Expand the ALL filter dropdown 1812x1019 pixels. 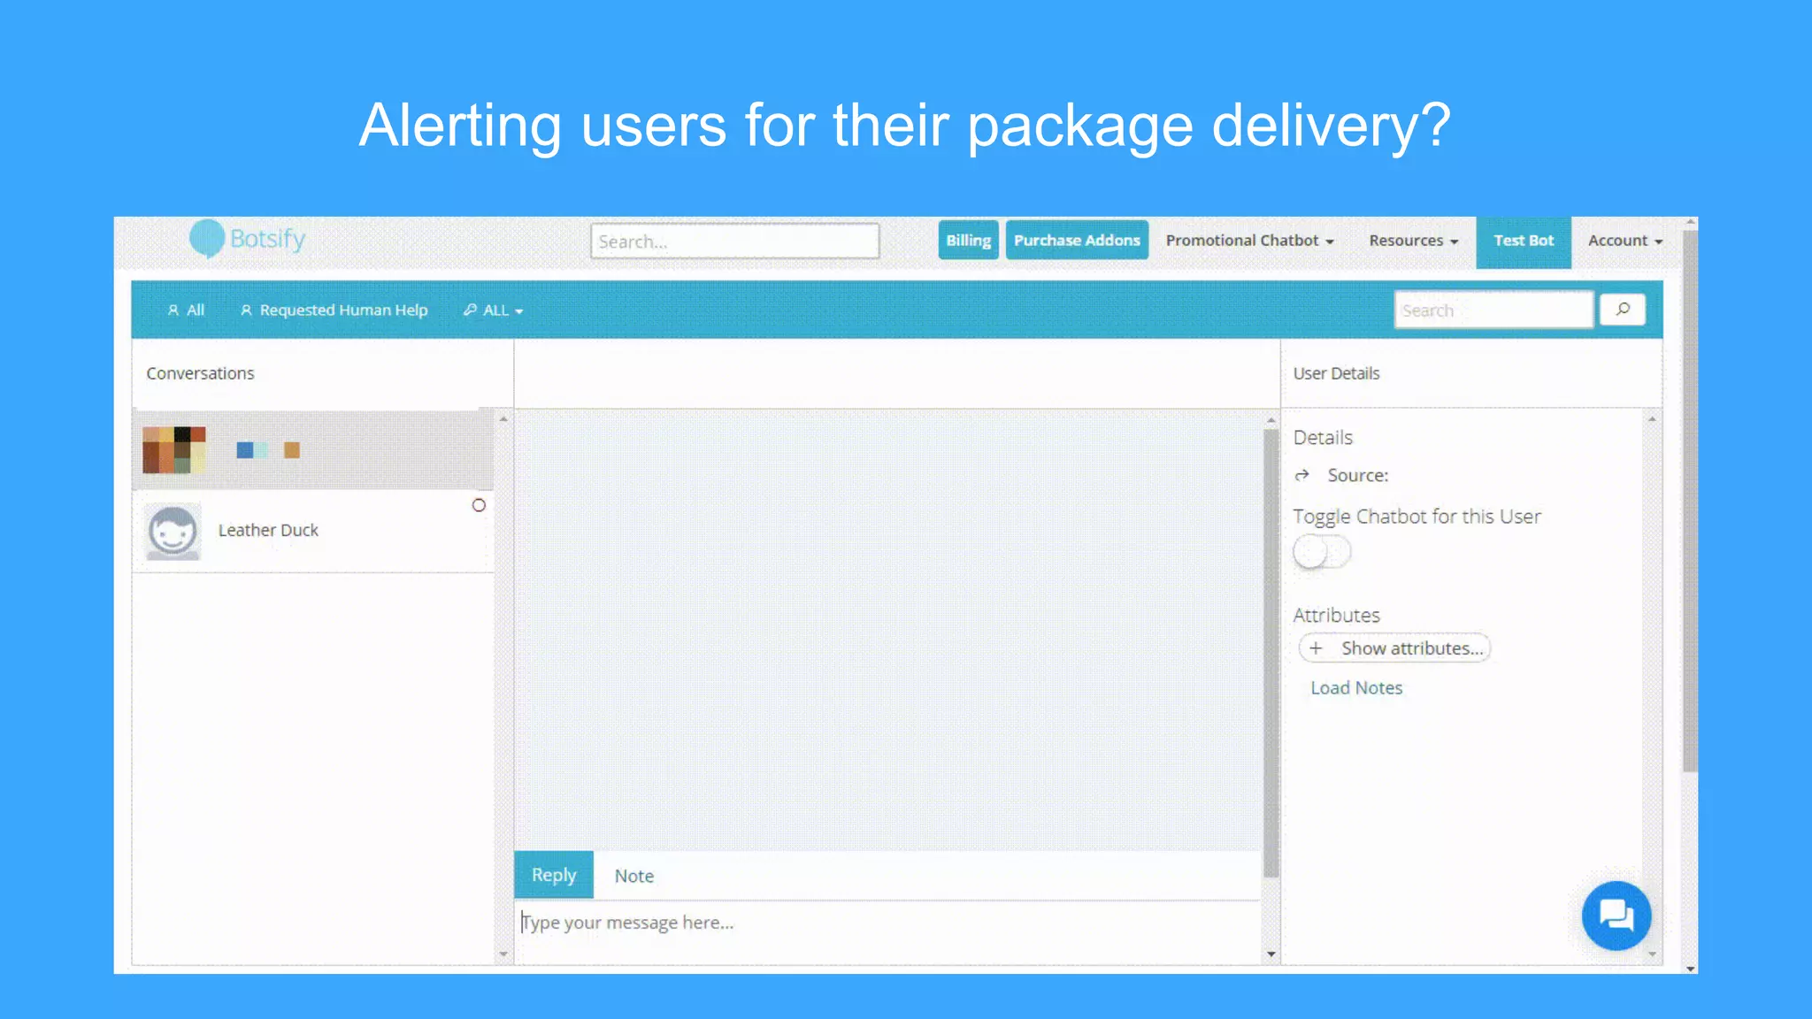click(493, 310)
